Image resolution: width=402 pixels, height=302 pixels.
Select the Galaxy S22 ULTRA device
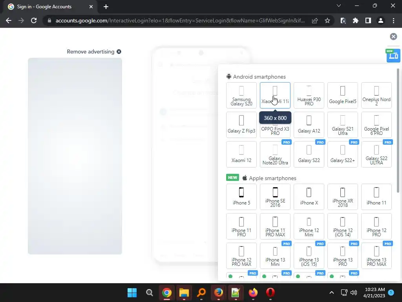(376, 154)
